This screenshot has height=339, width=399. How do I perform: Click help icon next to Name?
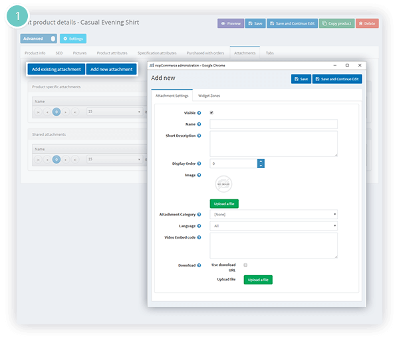point(199,124)
